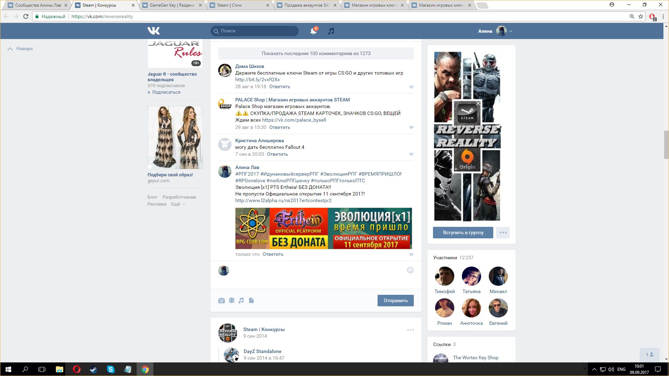Switch to Steam | Стим tab

tap(238, 5)
